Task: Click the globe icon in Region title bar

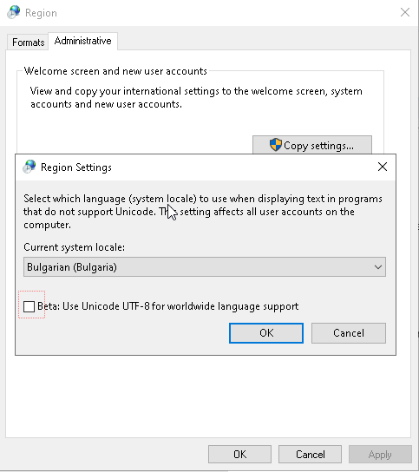Action: [14, 12]
